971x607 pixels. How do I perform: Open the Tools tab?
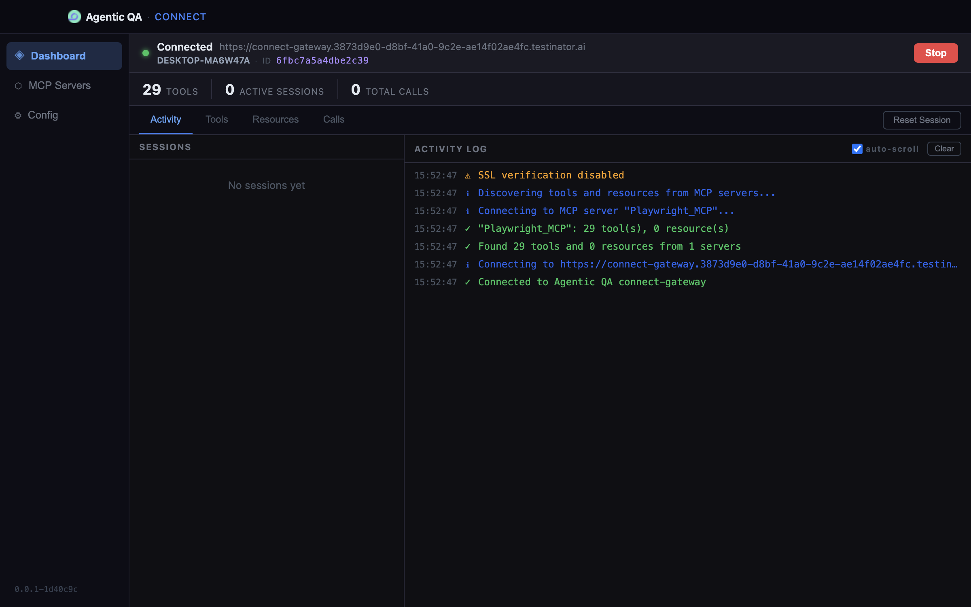coord(217,120)
